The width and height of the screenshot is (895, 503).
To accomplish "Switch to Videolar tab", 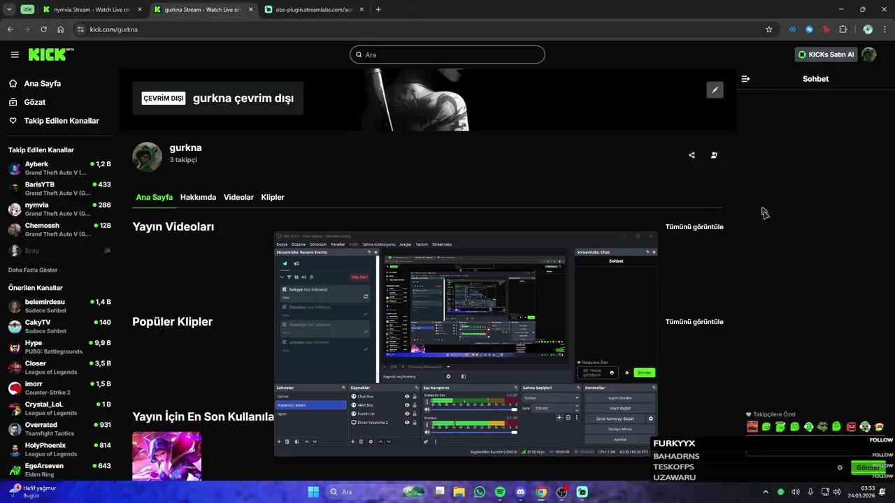I will (x=238, y=197).
